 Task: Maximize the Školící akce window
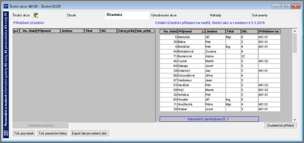(286, 6)
